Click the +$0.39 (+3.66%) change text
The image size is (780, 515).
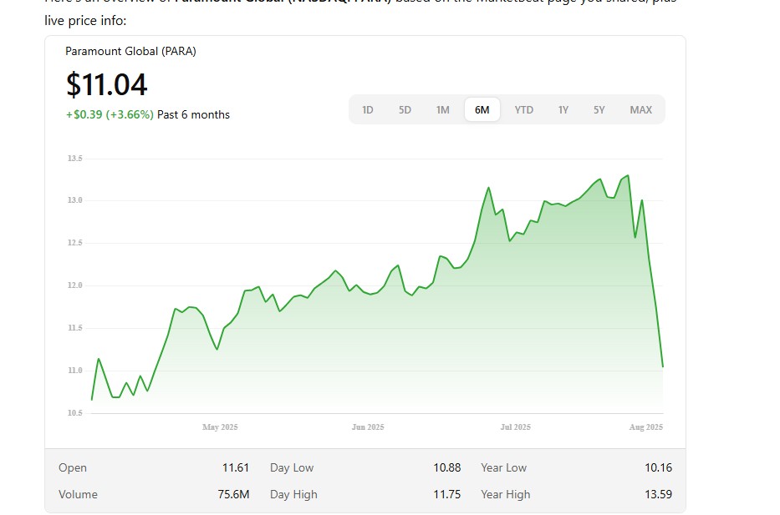tap(110, 114)
